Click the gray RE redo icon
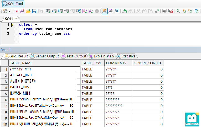Screen dimensions: 201x127 click(x=131, y=11)
